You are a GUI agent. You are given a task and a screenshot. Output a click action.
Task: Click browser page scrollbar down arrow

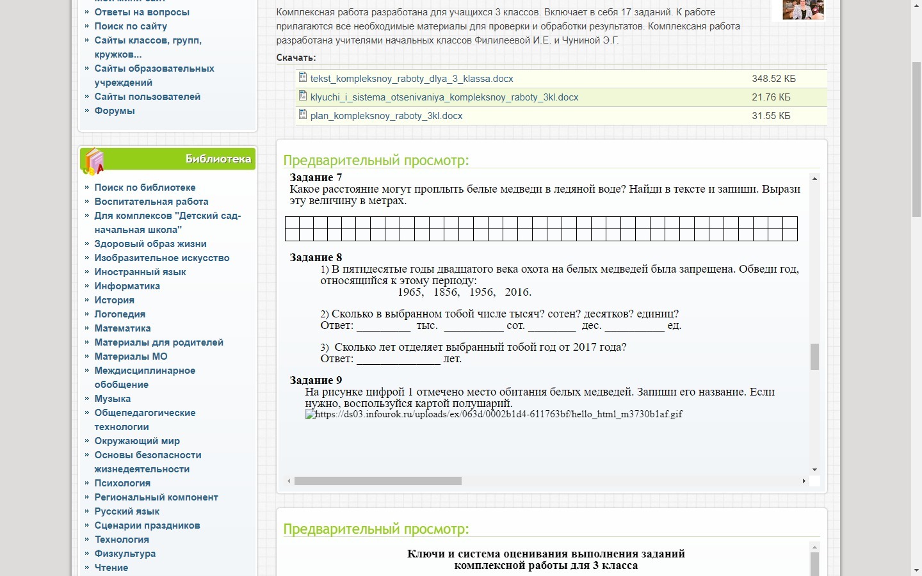(916, 570)
